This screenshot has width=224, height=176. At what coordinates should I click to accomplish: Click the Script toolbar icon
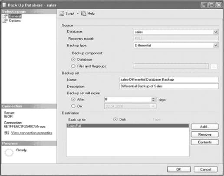click(62, 13)
